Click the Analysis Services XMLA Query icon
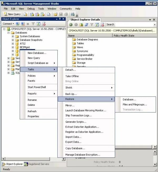This screenshot has width=158, height=172. tap(42, 14)
